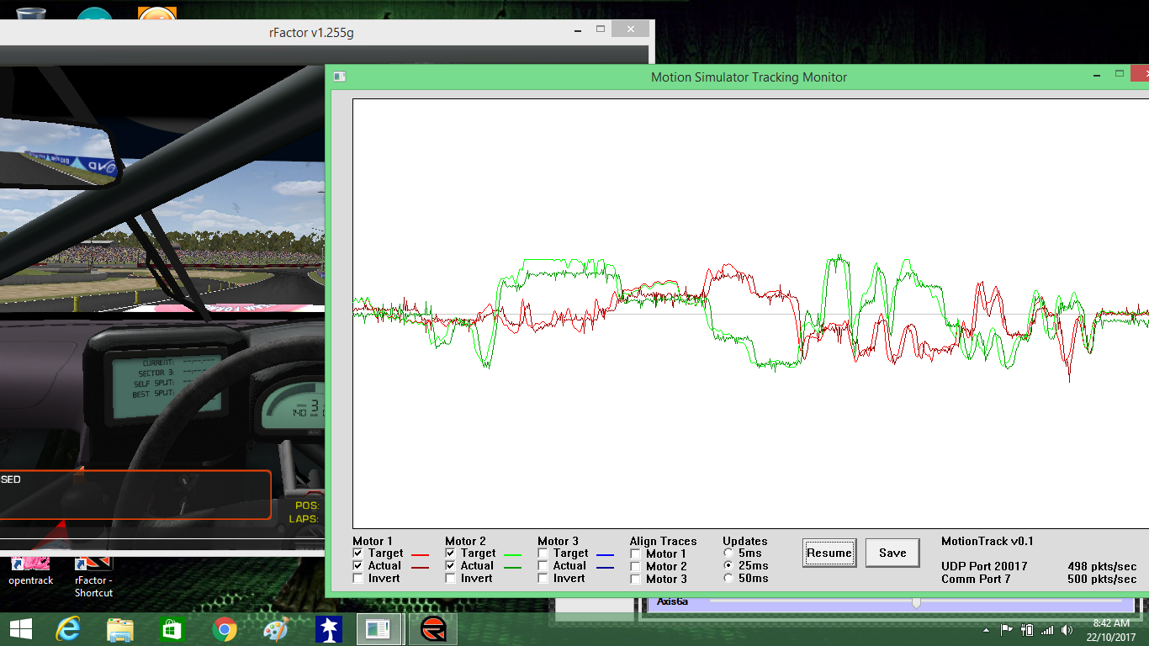Open the Paint taskbar icon
Image resolution: width=1149 pixels, height=646 pixels.
tap(275, 629)
